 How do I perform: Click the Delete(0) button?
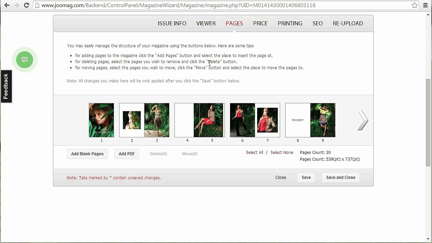point(158,154)
